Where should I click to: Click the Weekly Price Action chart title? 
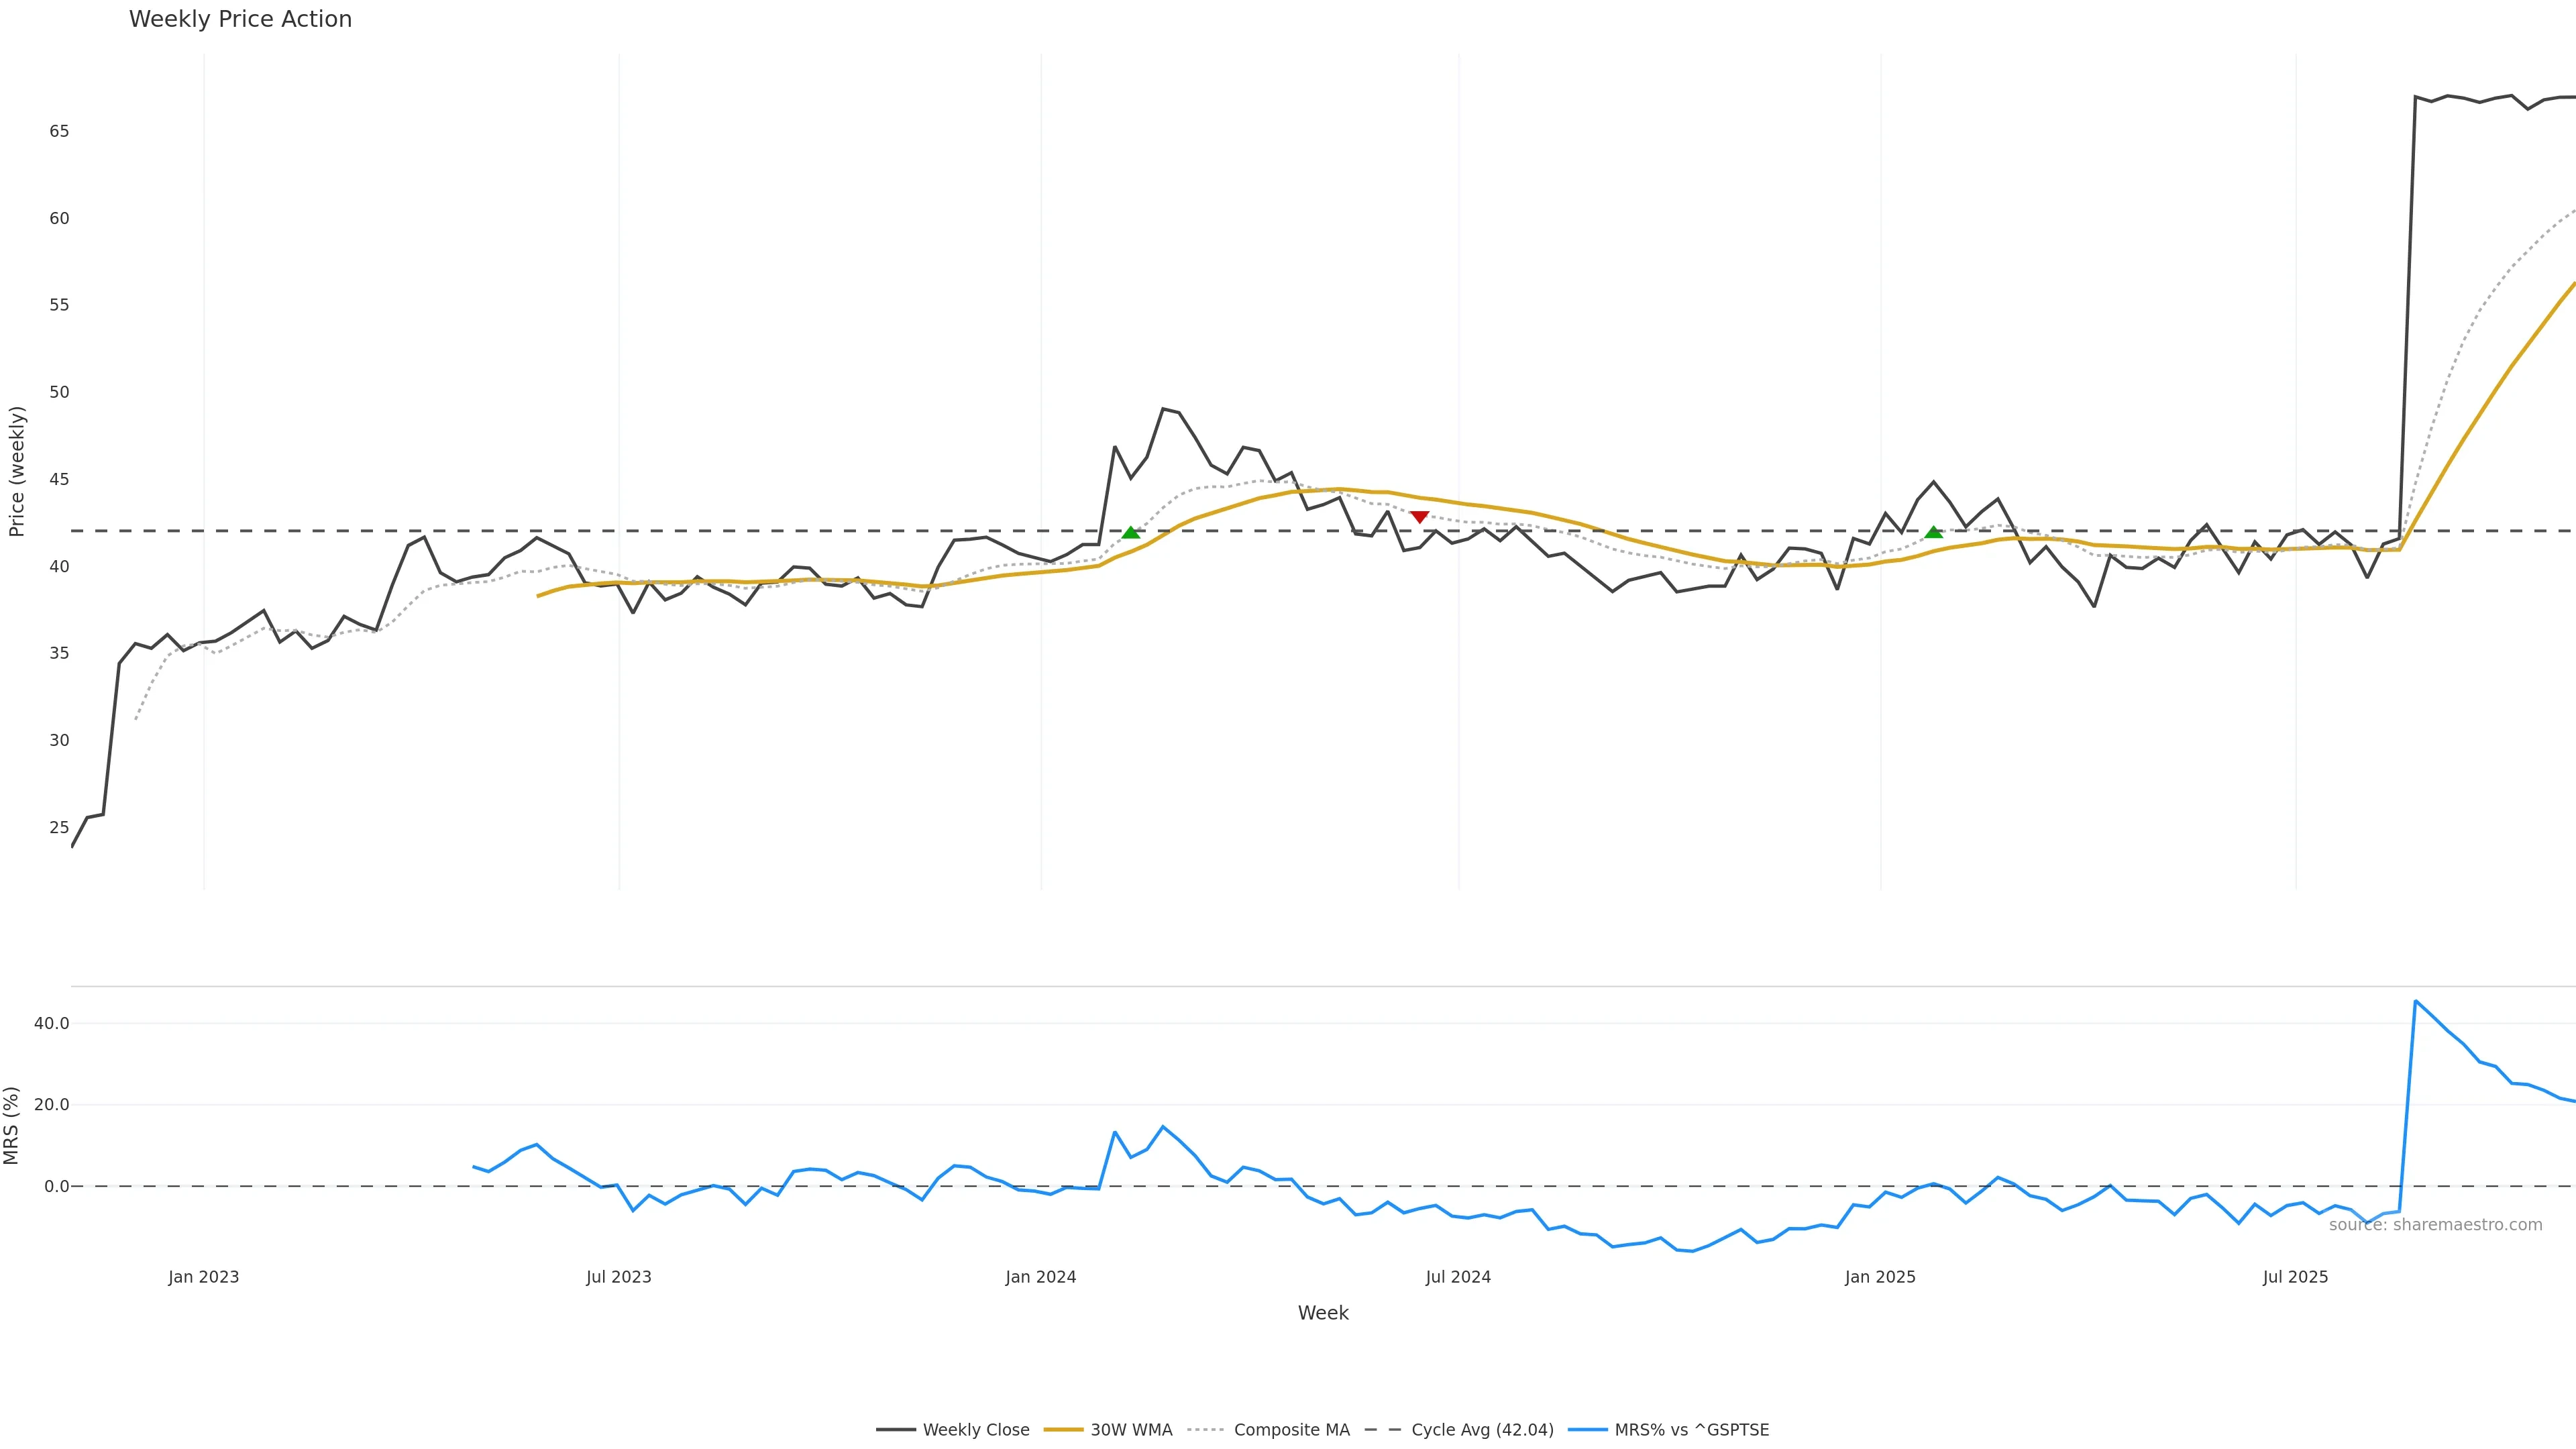point(240,19)
